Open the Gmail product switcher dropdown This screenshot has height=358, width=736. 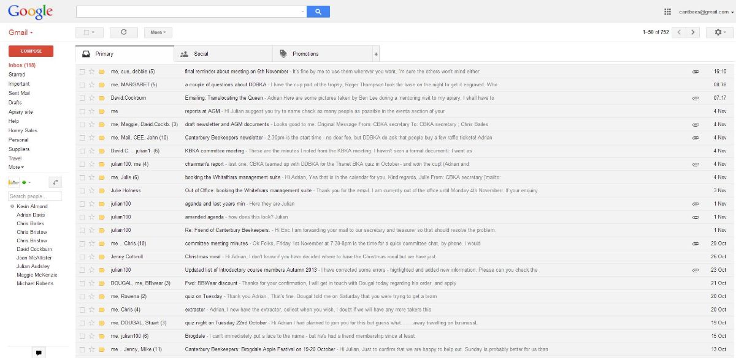21,32
